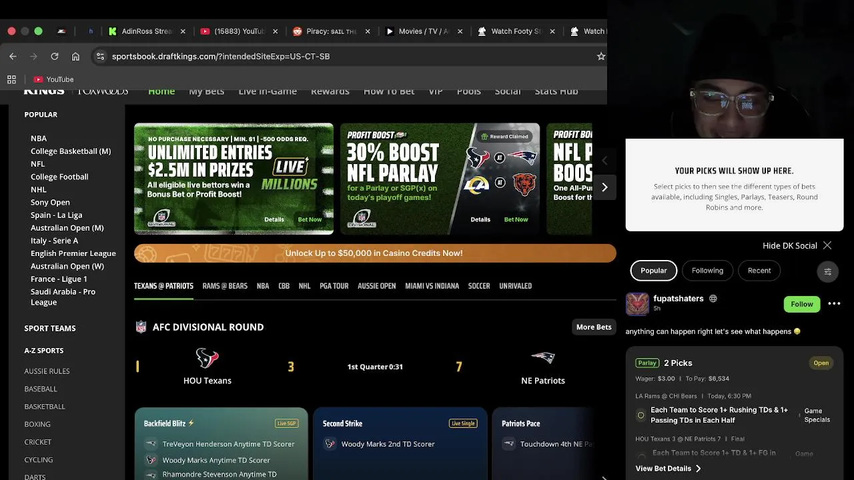Open Rewards navigation item
This screenshot has height=480, width=854.
point(330,91)
